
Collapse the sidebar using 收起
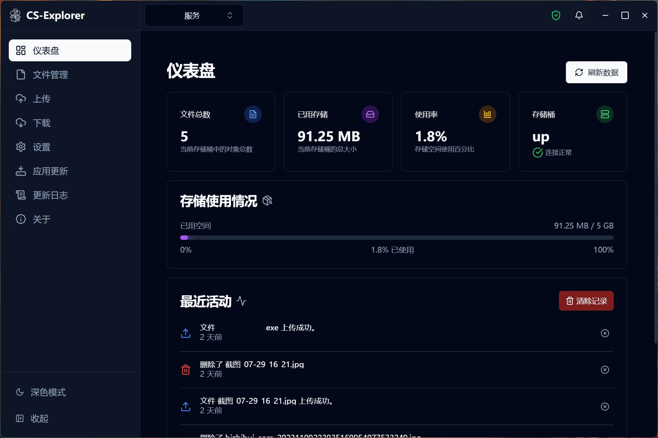pyautogui.click(x=38, y=418)
